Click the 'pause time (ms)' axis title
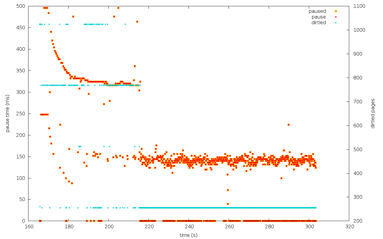Image resolution: width=383 pixels, height=239 pixels. click(7, 114)
